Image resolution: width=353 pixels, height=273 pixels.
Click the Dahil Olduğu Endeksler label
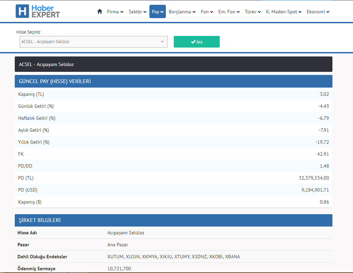click(42, 257)
